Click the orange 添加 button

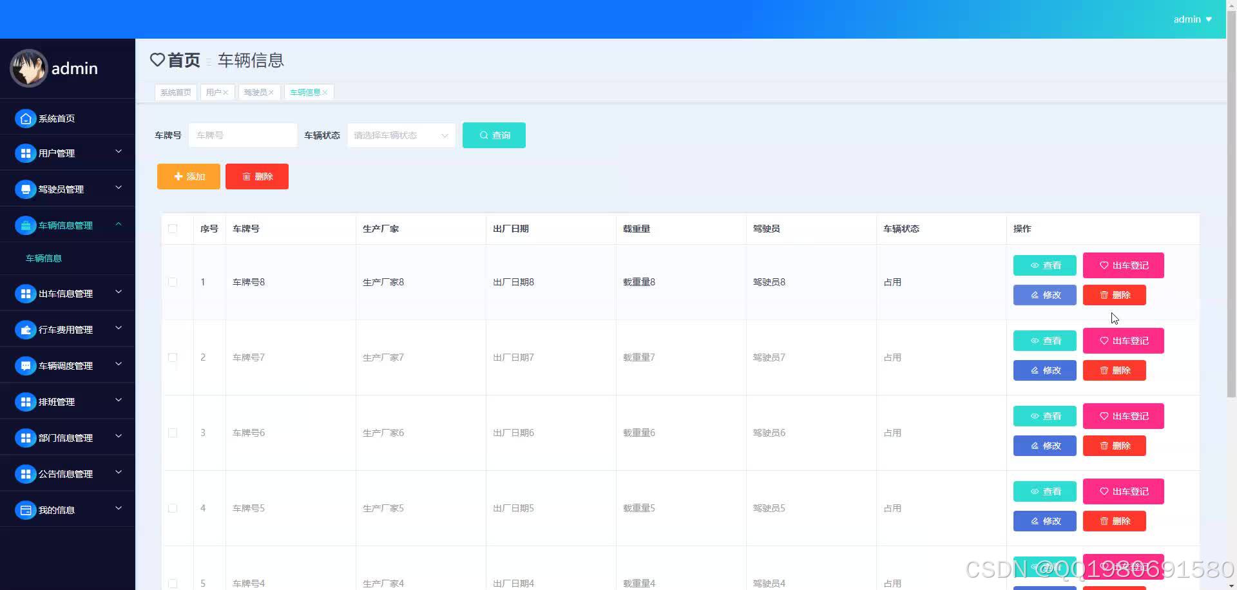(189, 176)
